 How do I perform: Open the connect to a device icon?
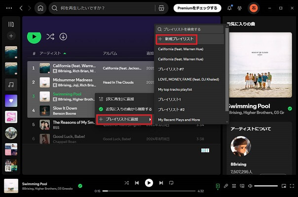242,186
